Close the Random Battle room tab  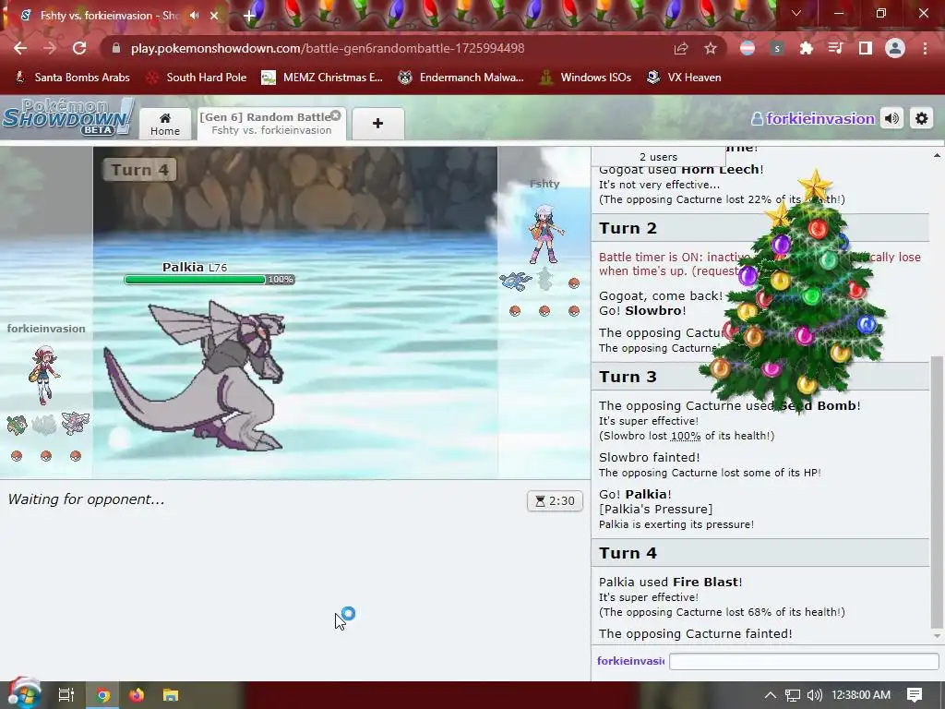click(336, 115)
